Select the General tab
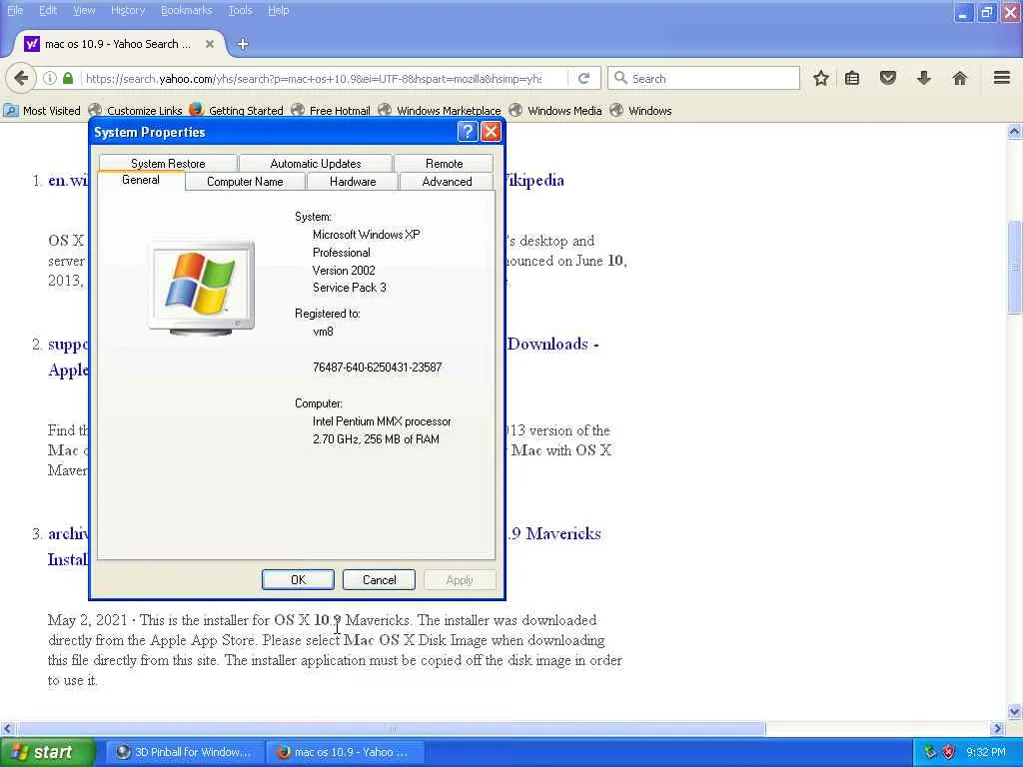Viewport: 1023px width, 767px height. (x=140, y=180)
